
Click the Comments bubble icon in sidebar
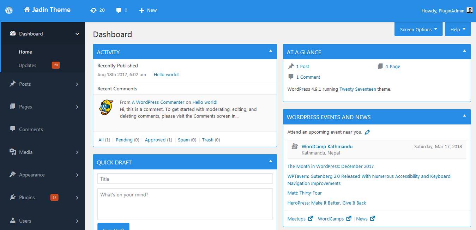13,129
